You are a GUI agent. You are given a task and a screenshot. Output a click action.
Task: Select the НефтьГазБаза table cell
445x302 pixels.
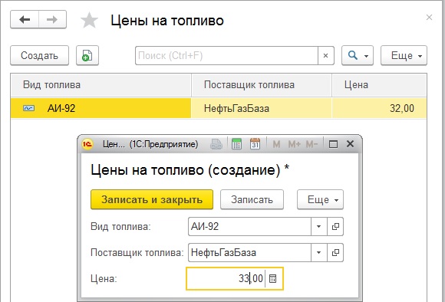(262, 108)
